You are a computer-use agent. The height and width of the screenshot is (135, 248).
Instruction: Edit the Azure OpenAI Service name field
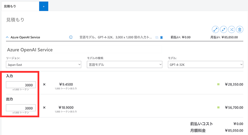(84, 50)
